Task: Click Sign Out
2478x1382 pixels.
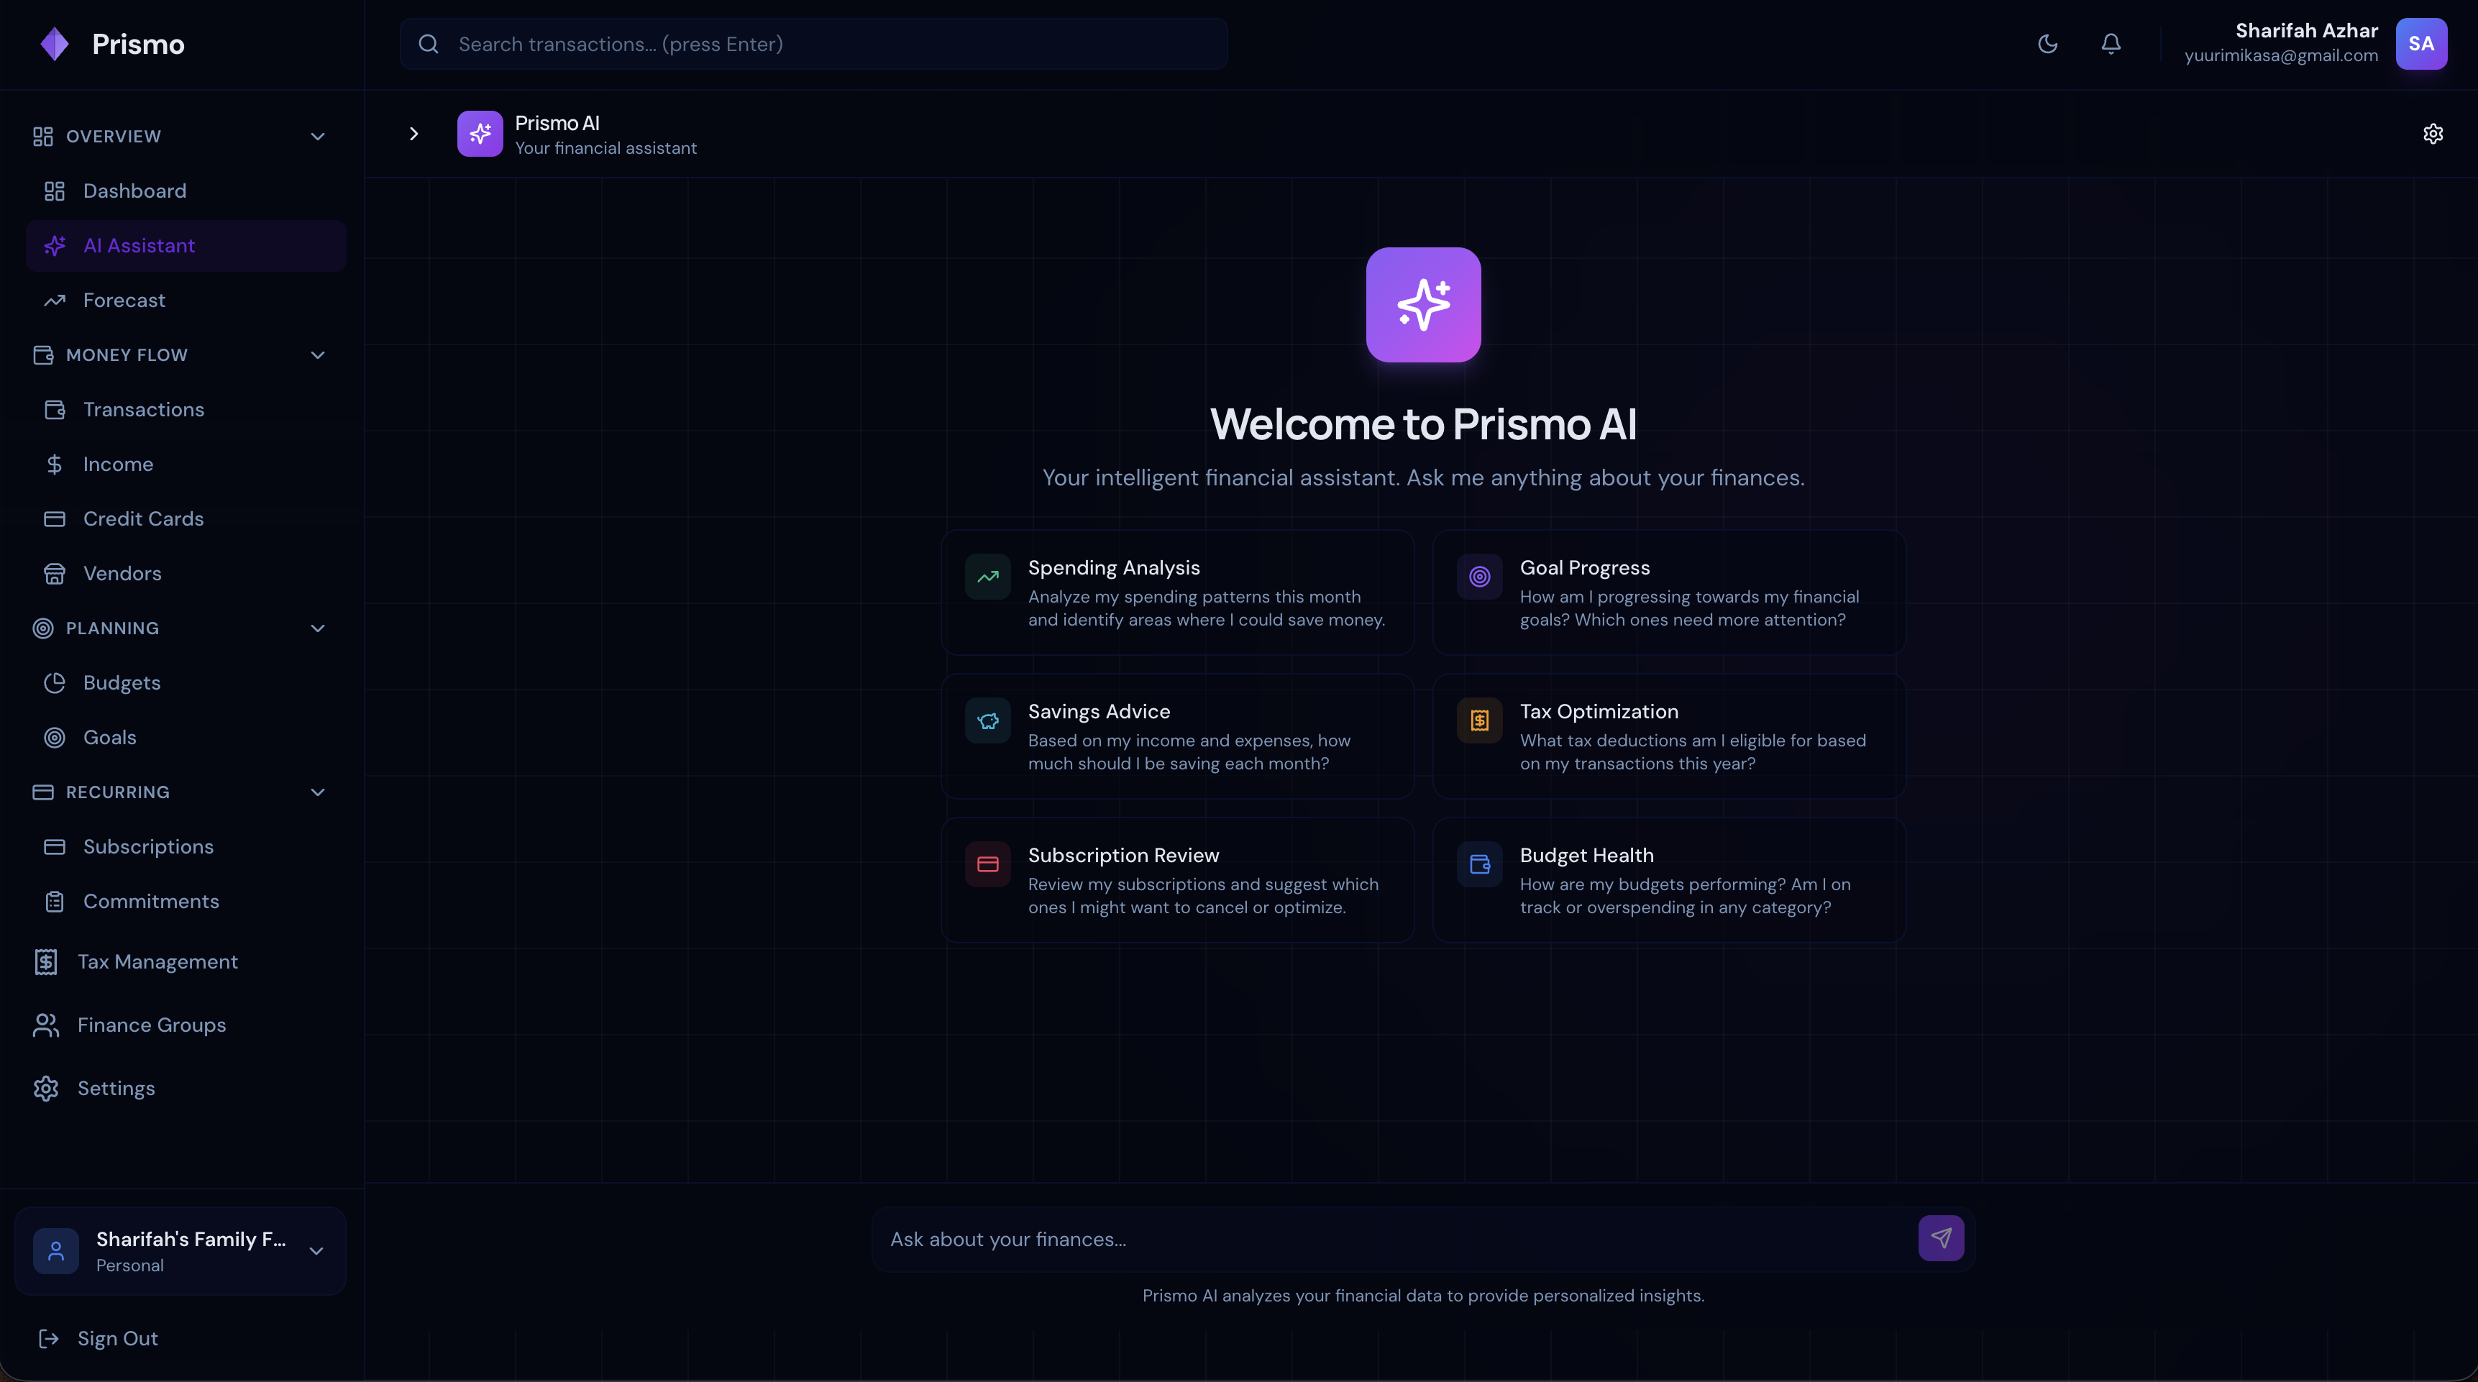Action: click(x=117, y=1339)
